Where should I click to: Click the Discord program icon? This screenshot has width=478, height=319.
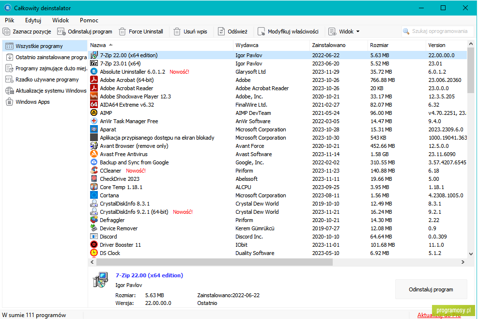click(94, 236)
